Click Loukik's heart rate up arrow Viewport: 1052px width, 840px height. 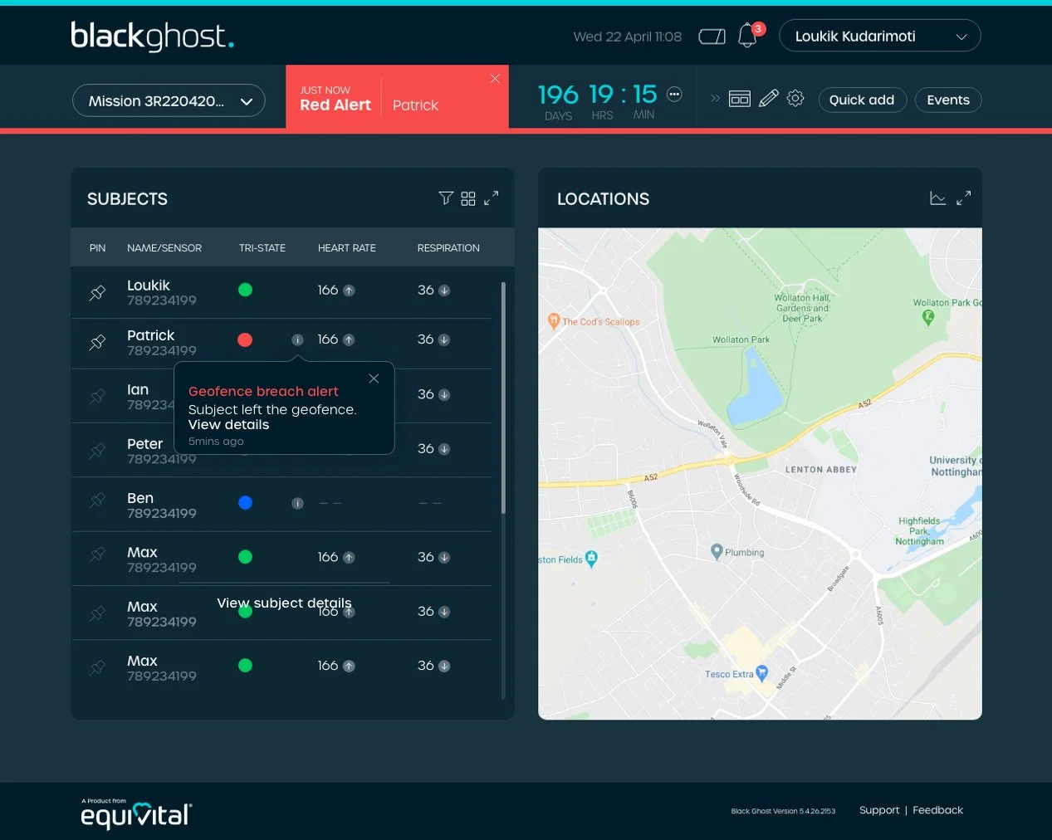349,291
